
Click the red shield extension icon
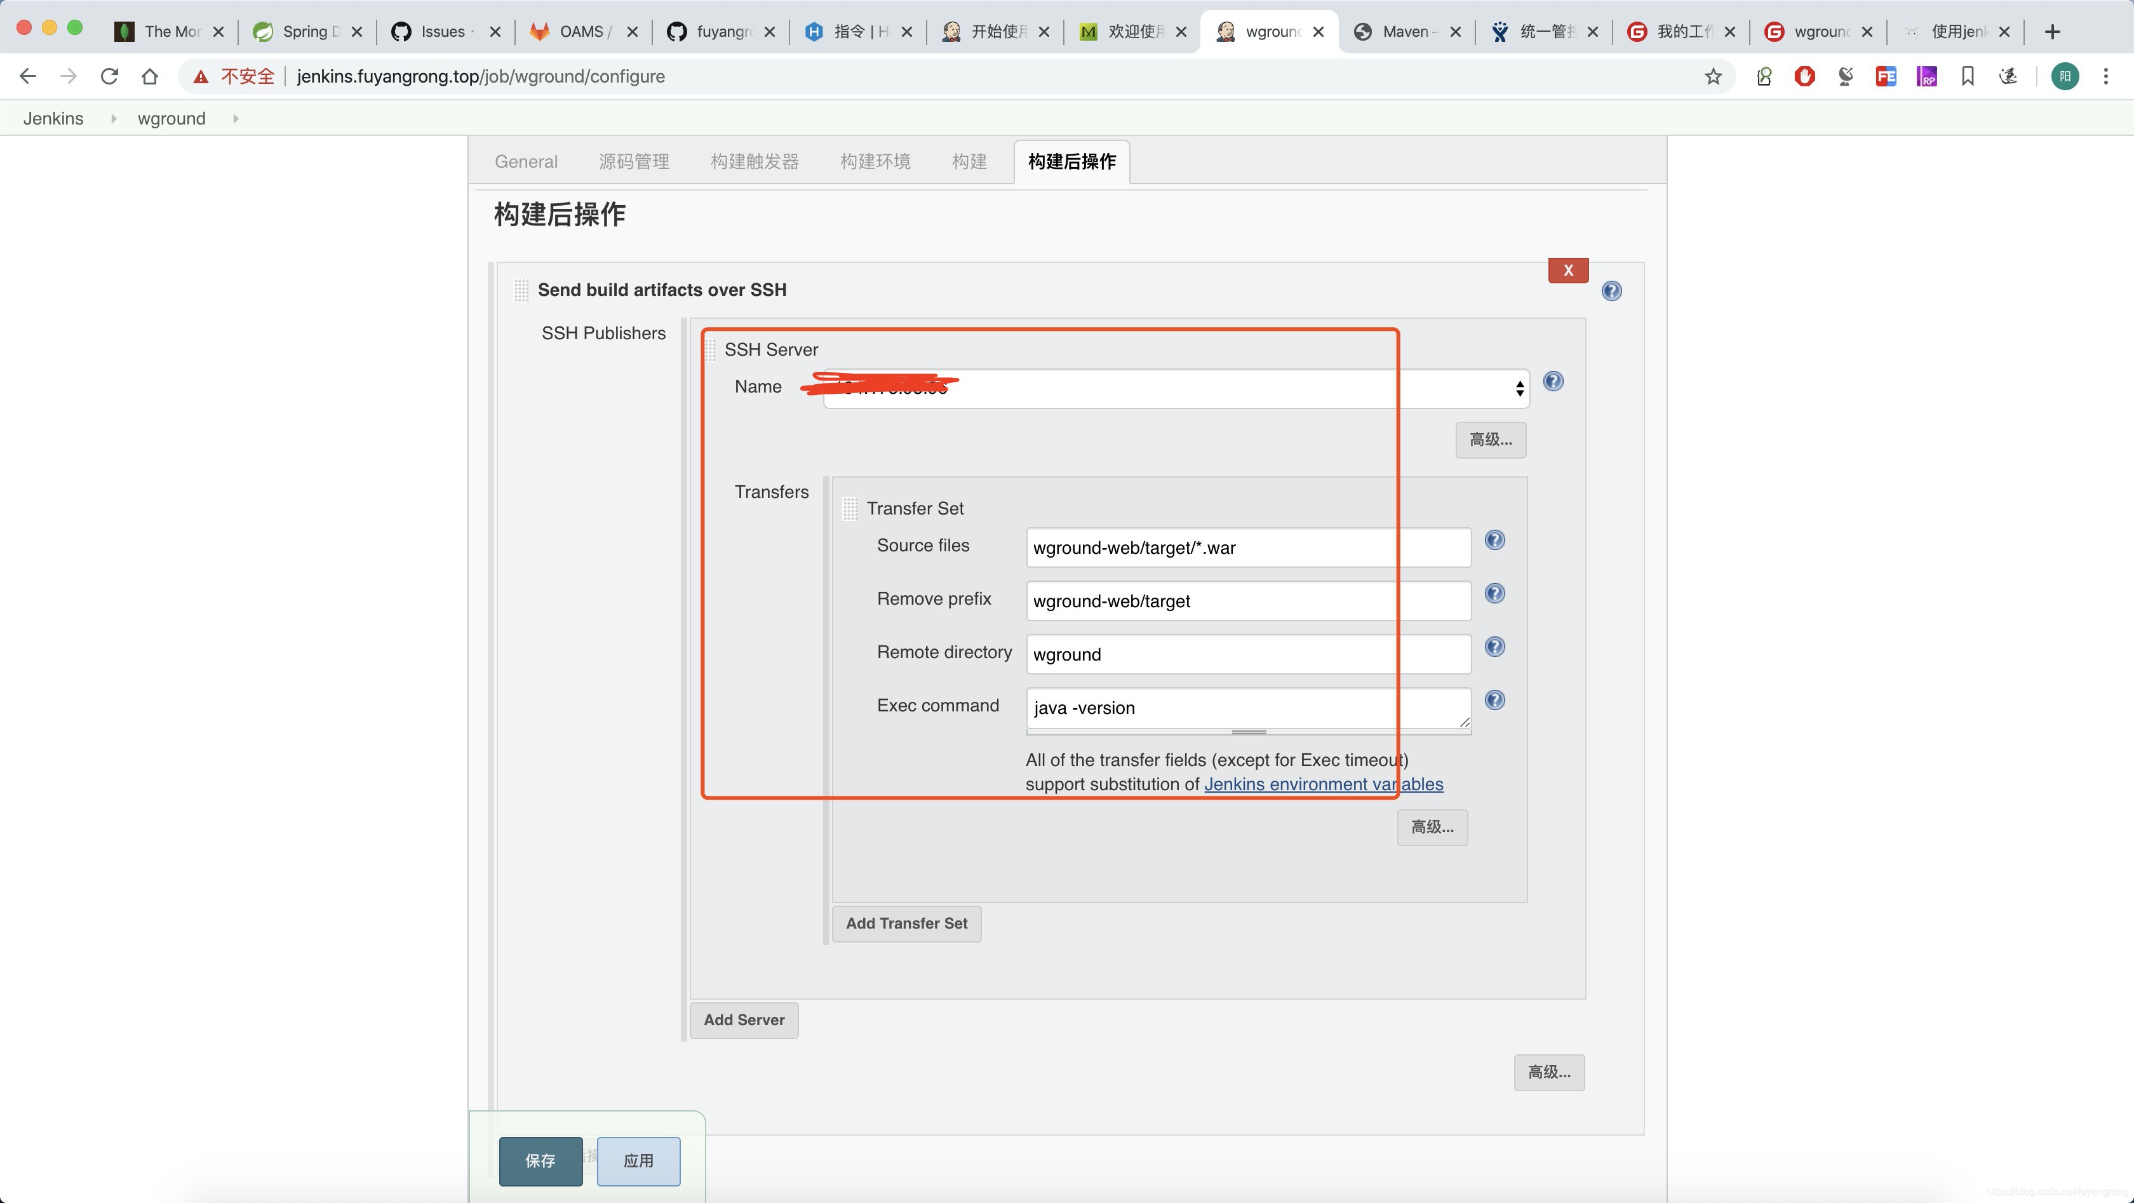(1804, 76)
